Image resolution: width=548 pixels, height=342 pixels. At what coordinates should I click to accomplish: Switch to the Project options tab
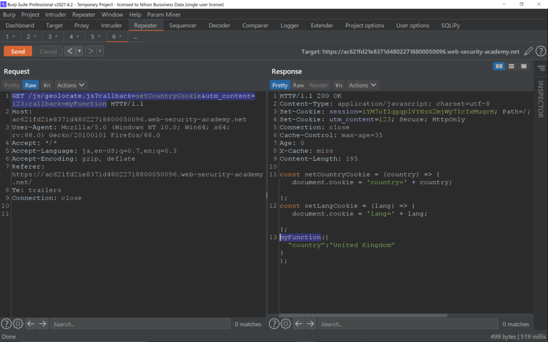point(364,26)
